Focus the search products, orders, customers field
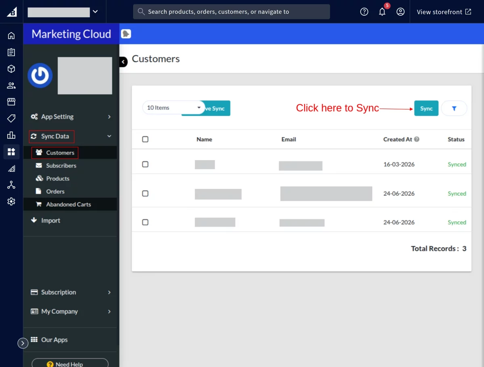484x367 pixels. (x=232, y=12)
